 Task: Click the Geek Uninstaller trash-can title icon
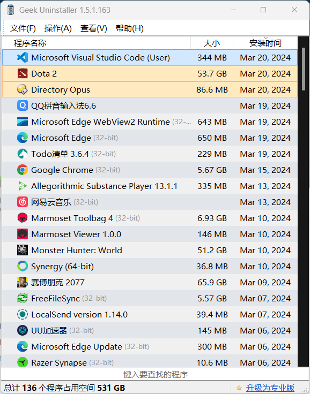[x=11, y=10]
